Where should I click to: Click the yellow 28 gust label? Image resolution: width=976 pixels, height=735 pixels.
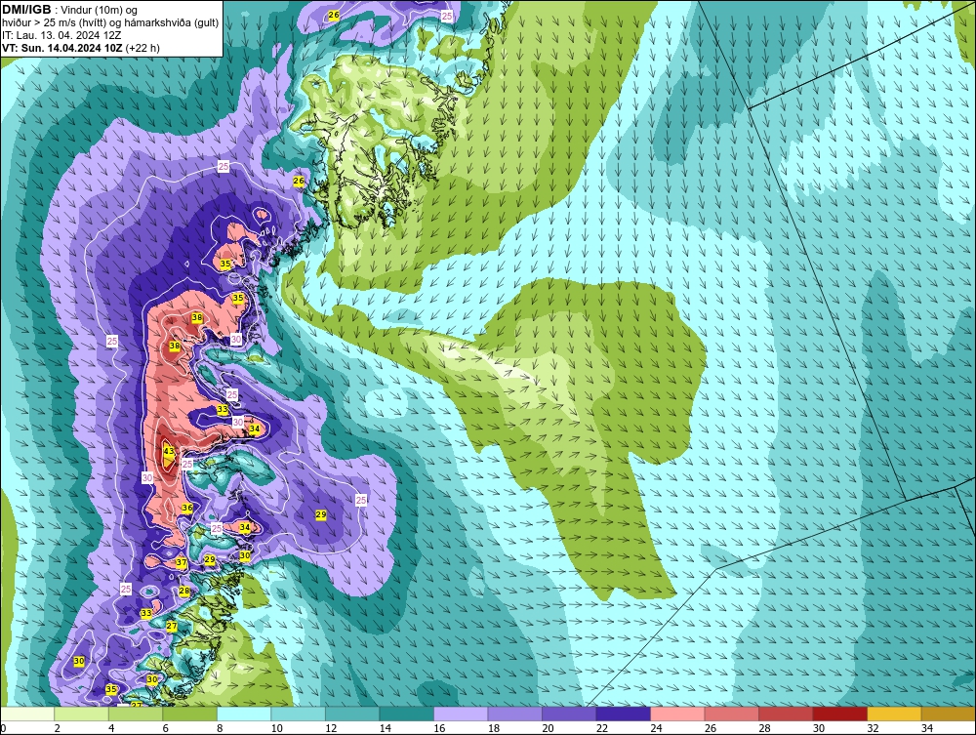(184, 591)
